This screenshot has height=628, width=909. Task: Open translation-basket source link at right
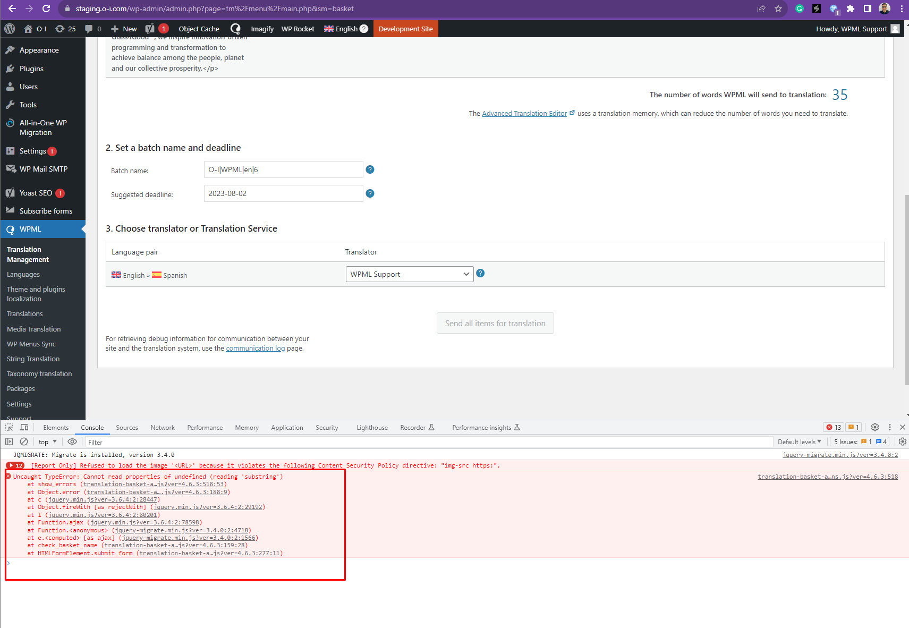[828, 477]
